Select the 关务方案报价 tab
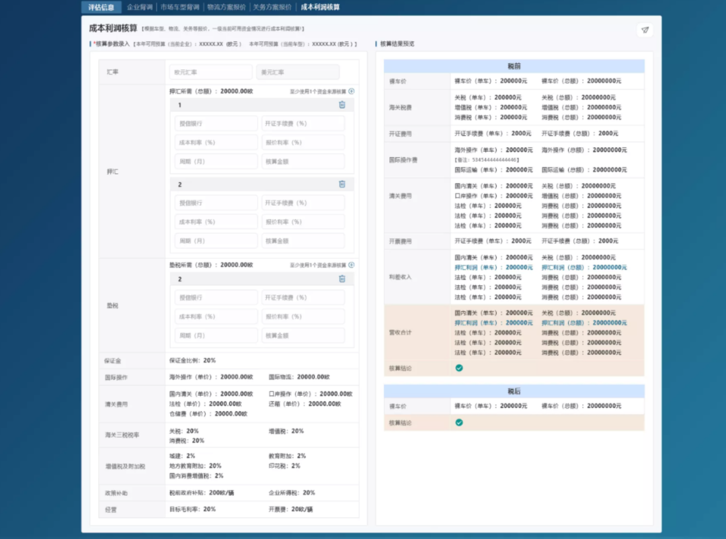The image size is (726, 539). 272,7
